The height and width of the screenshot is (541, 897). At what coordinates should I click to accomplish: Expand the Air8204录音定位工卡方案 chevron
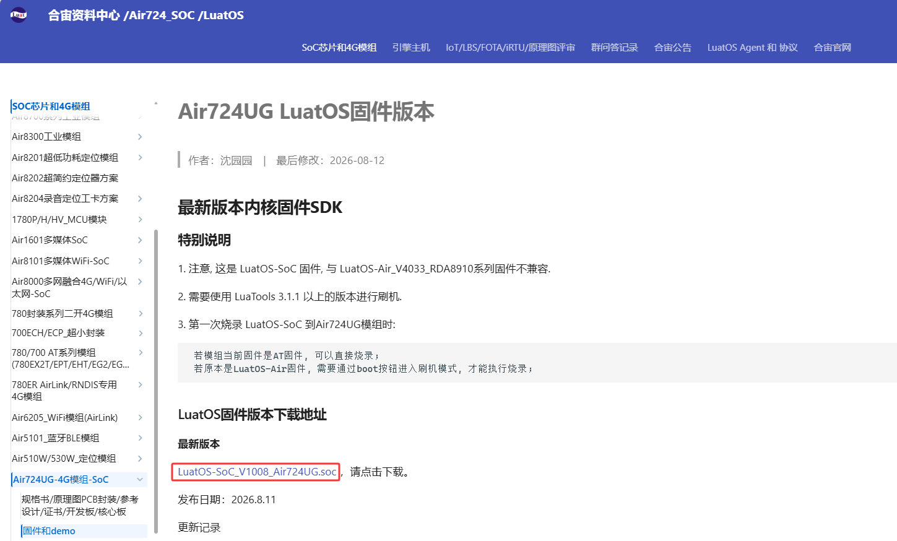(140, 199)
